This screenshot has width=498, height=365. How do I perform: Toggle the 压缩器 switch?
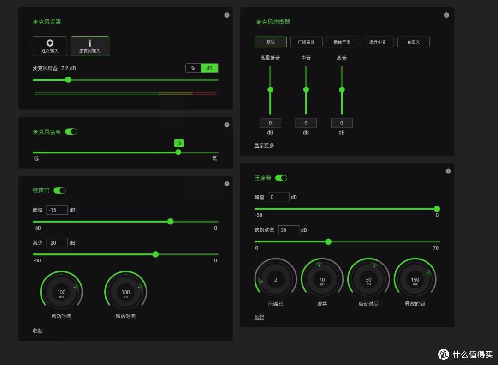pyautogui.click(x=281, y=178)
